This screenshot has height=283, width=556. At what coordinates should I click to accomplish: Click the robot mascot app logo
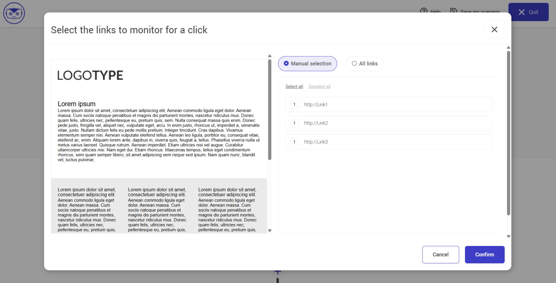pos(14,13)
